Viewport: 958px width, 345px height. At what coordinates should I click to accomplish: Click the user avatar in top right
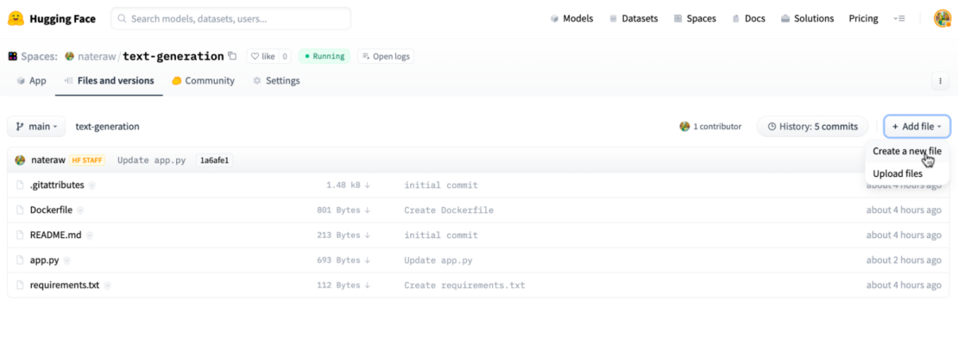point(942,18)
